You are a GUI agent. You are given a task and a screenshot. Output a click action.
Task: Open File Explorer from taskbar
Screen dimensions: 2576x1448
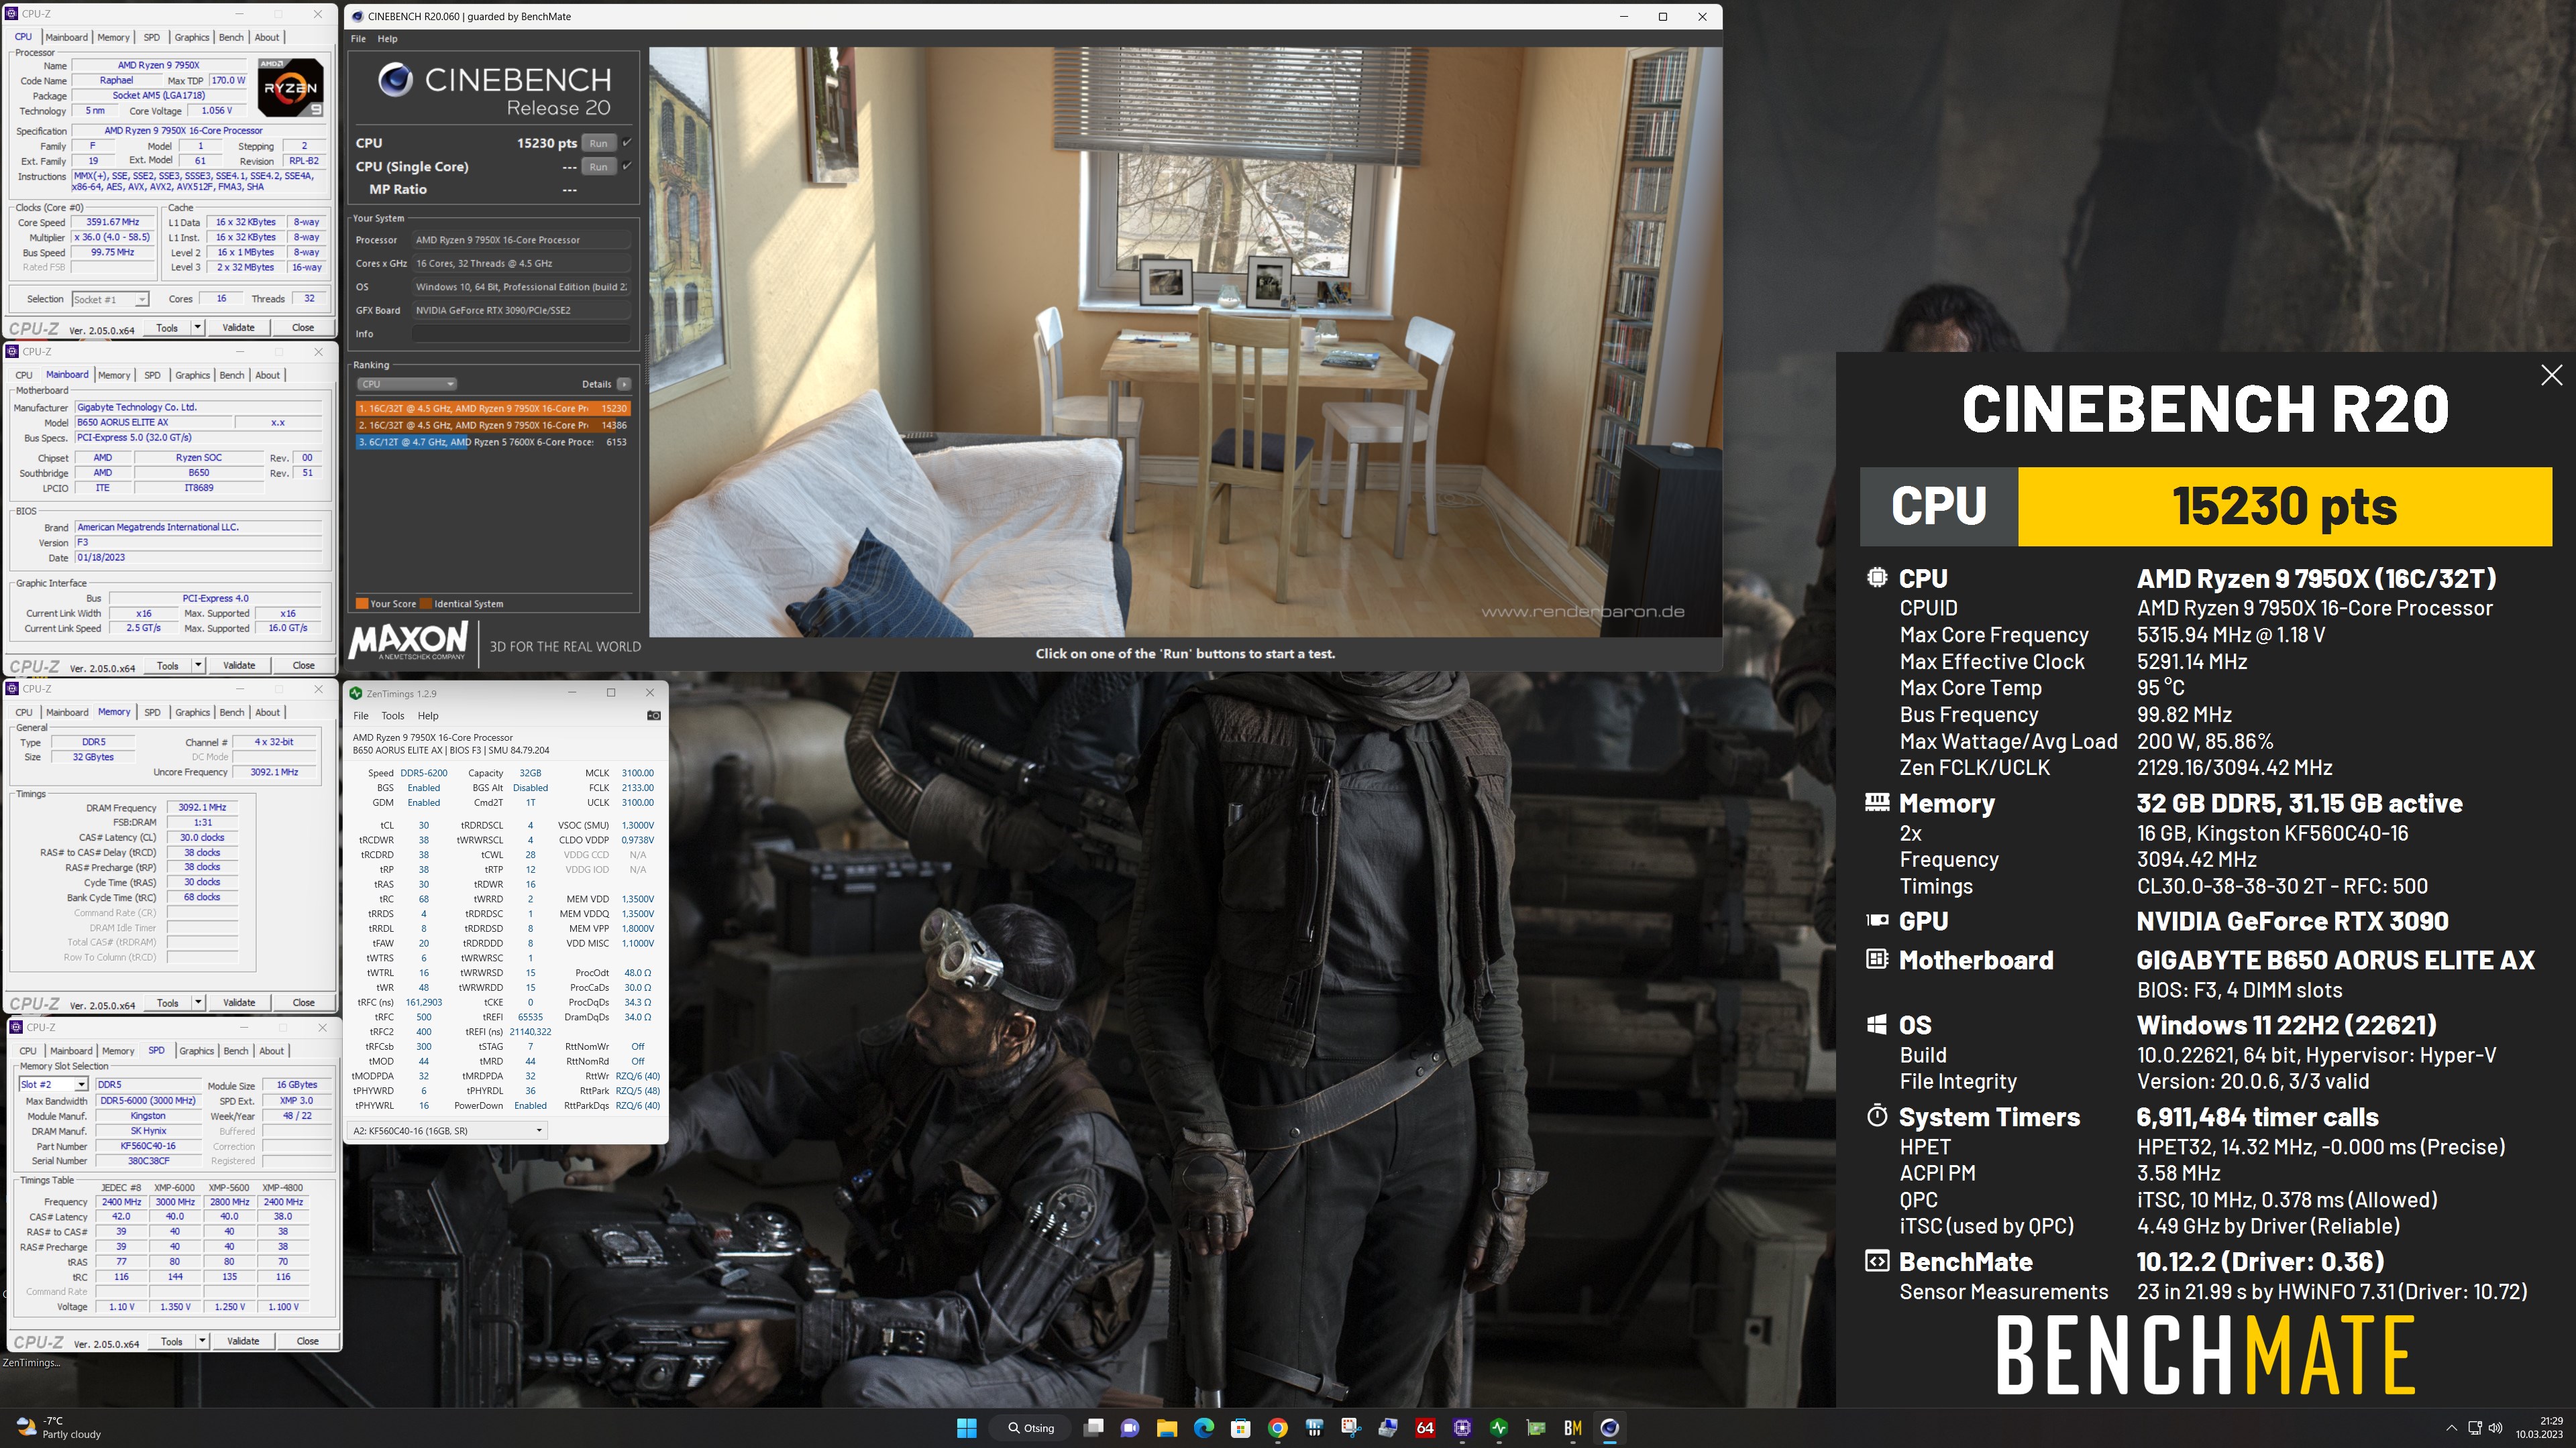point(1167,1428)
